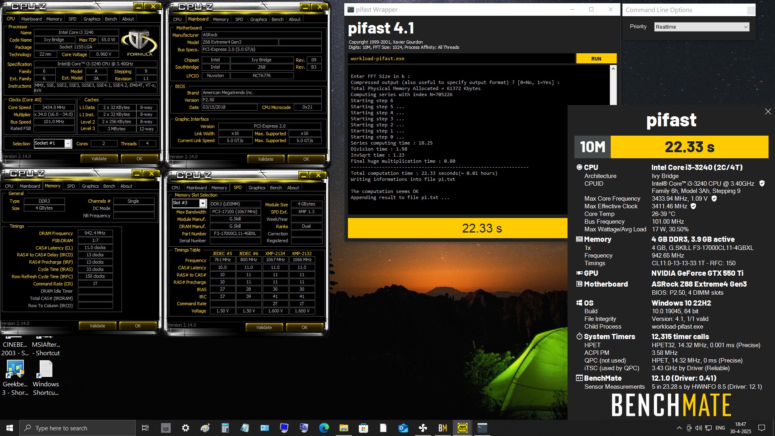Open Microsoft Edge from the taskbar

[324, 428]
